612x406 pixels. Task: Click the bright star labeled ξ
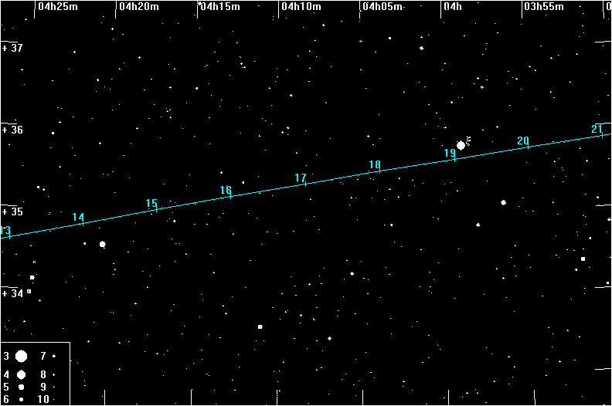[461, 145]
